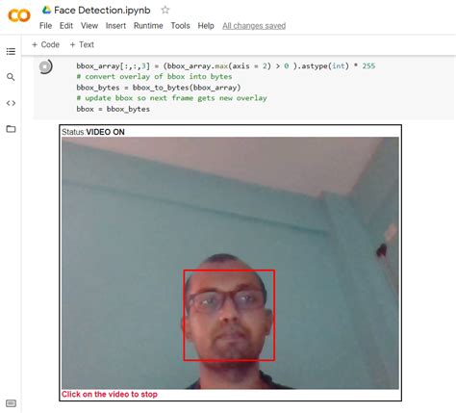The image size is (456, 413).
Task: Stop the running cell execution
Action: (45, 66)
